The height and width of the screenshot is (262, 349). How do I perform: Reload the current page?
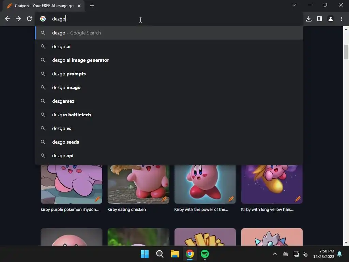pos(29,19)
